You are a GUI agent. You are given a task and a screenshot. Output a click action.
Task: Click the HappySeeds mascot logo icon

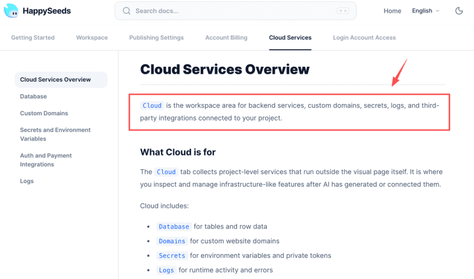[x=11, y=11]
